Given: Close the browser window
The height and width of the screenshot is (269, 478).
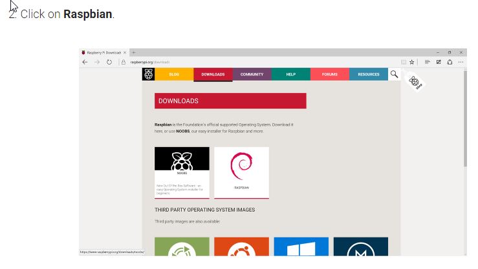Looking at the screenshot, I should tap(461, 53).
